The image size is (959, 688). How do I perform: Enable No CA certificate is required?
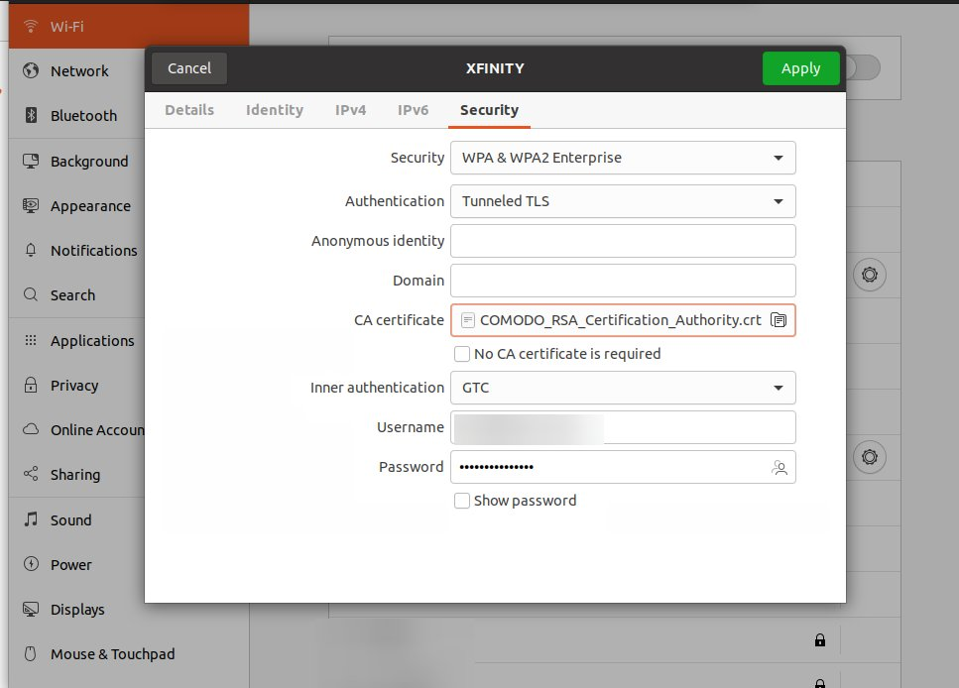(x=462, y=354)
